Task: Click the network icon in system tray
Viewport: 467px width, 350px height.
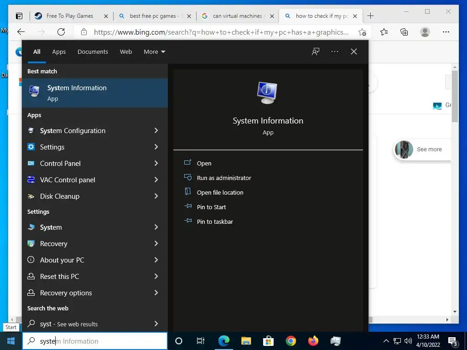Action: [397, 341]
